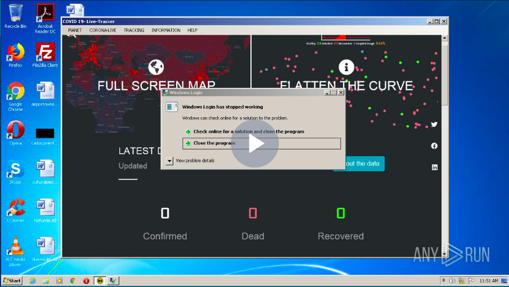Screen dimensions: 509x287
Task: Open the HELP menu
Action: [192, 30]
